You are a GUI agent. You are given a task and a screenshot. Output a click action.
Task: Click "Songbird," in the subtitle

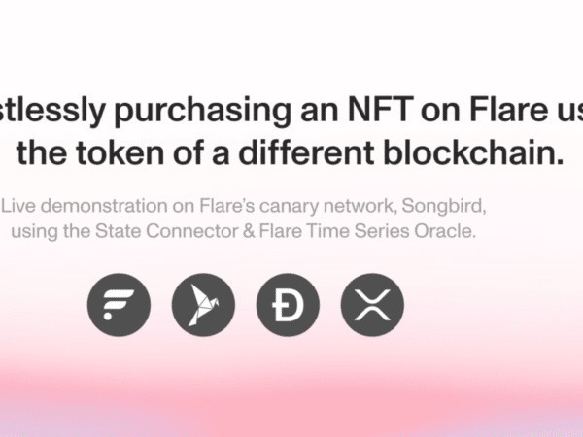(444, 206)
